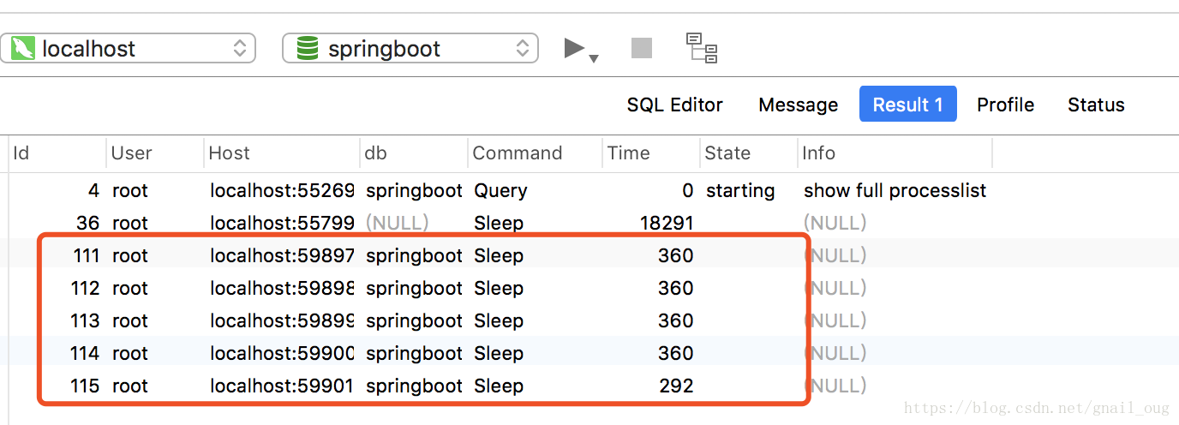Image resolution: width=1179 pixels, height=425 pixels.
Task: Click the localhost:59901 host cell
Action: (282, 386)
